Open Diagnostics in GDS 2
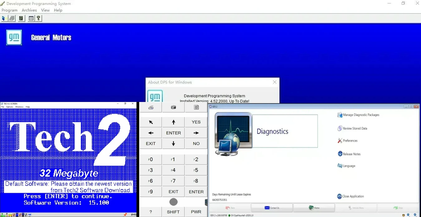 coord(285,131)
